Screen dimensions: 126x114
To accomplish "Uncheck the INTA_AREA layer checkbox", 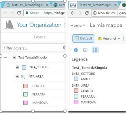I will tap(17, 77).
